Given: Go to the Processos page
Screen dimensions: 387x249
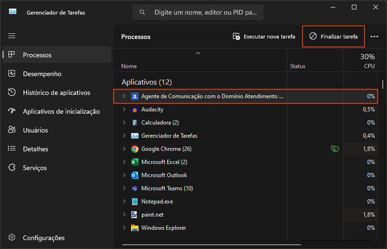Looking at the screenshot, I should pos(57,55).
